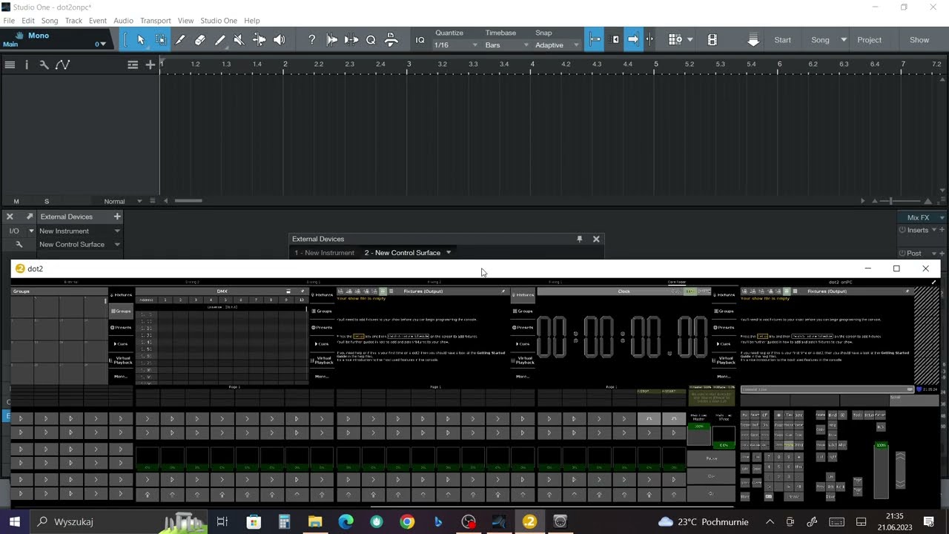Viewport: 949px width, 534px height.
Task: Select the Mute tool
Action: 239,40
